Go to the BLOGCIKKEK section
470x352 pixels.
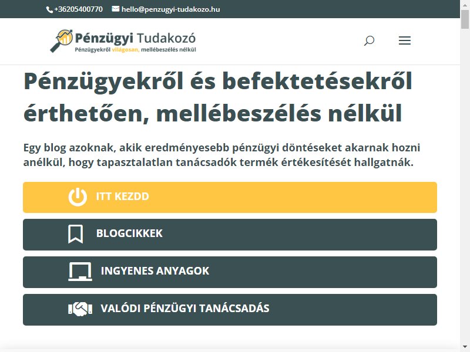pos(230,235)
